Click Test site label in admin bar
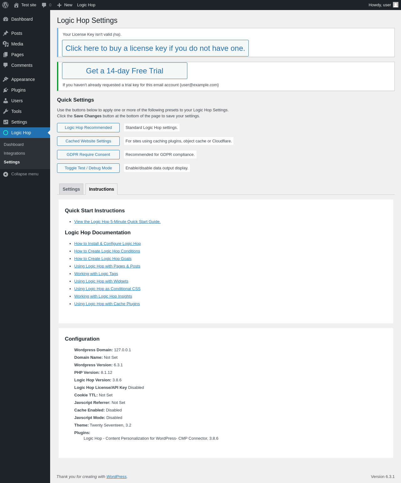The height and width of the screenshot is (483, 401). [x=29, y=5]
